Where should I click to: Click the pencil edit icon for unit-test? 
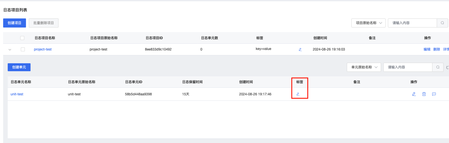click(414, 94)
